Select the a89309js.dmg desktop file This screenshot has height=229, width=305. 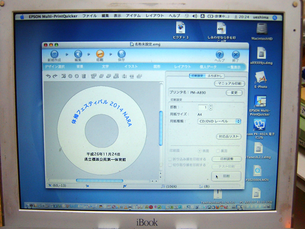(261, 53)
